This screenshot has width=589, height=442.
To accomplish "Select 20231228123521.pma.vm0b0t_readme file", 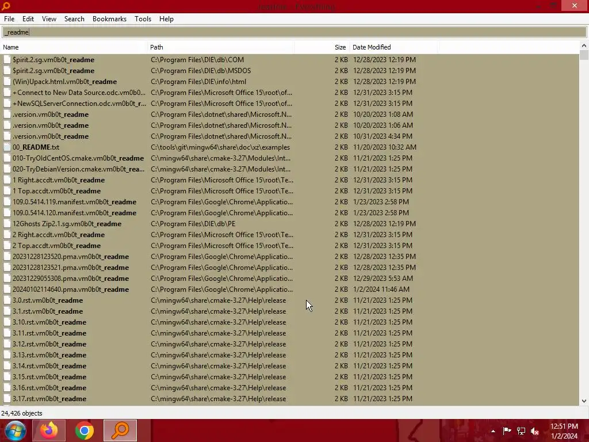I will 71,268.
